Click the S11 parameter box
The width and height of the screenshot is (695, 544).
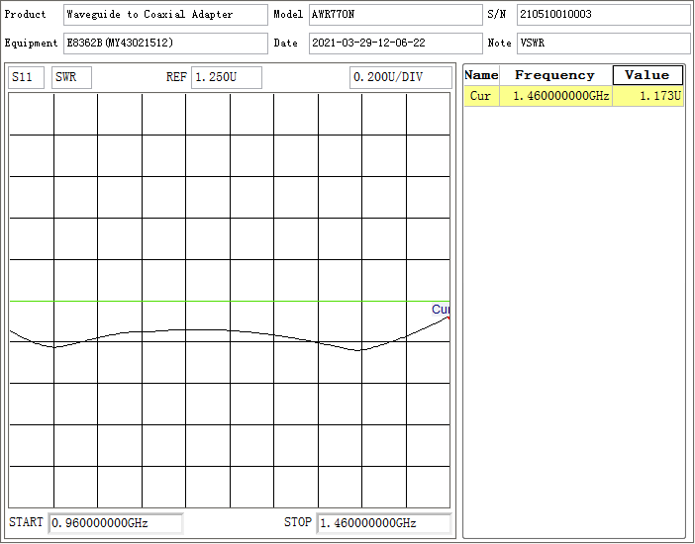(26, 78)
